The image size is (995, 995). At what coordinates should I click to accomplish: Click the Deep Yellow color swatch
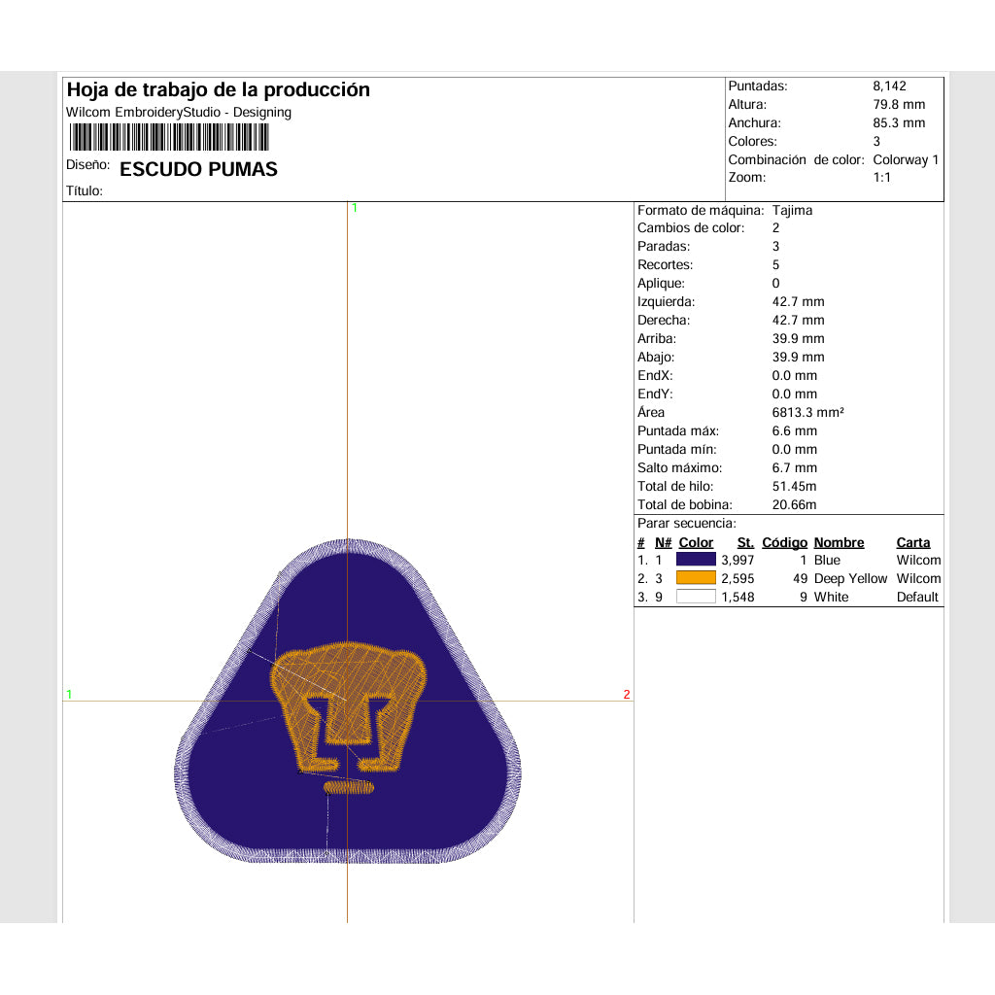click(x=696, y=577)
